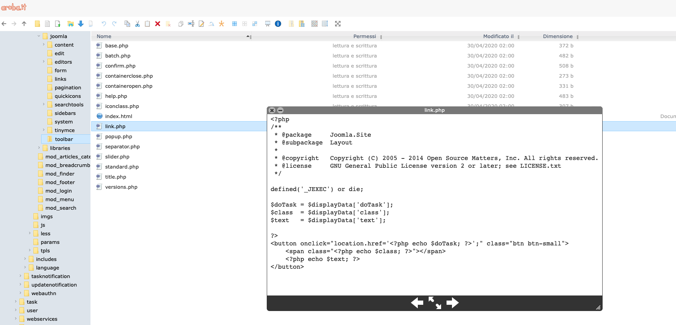The width and height of the screenshot is (676, 325).
Task: Click the copy files toolbar icon
Action: (127, 24)
